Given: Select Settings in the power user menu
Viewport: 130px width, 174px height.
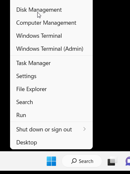Looking at the screenshot, I should tap(51, 76).
